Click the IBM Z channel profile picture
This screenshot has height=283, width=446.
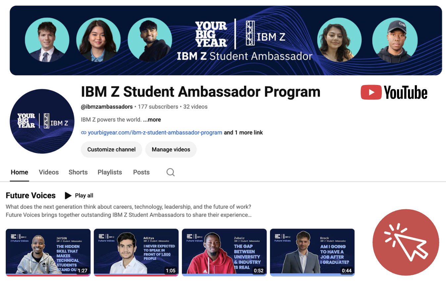[x=42, y=121]
